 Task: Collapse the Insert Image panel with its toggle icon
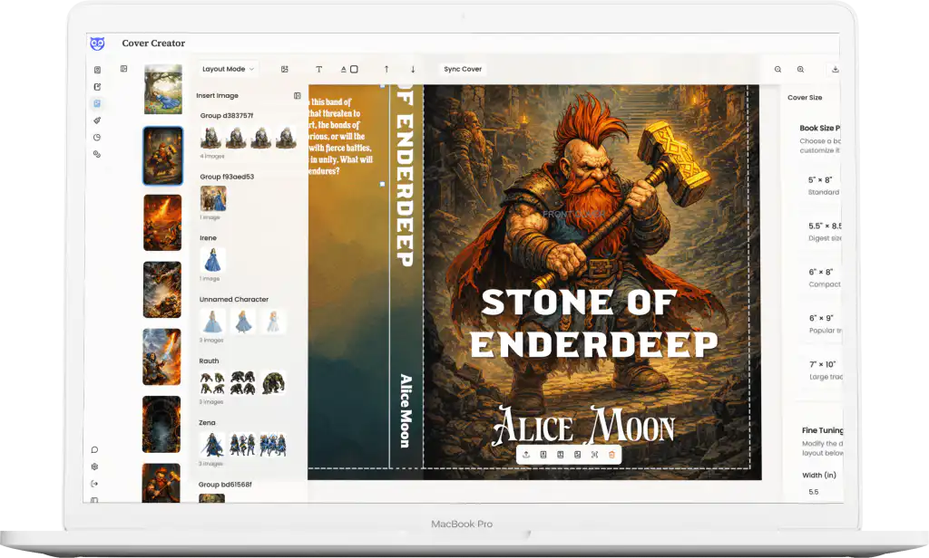[298, 95]
